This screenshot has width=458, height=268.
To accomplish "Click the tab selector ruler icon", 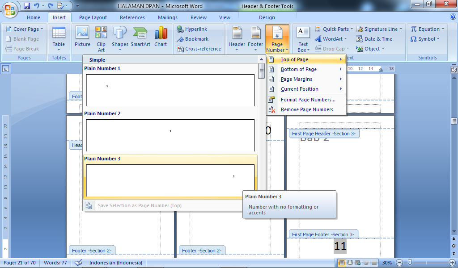I will point(5,69).
